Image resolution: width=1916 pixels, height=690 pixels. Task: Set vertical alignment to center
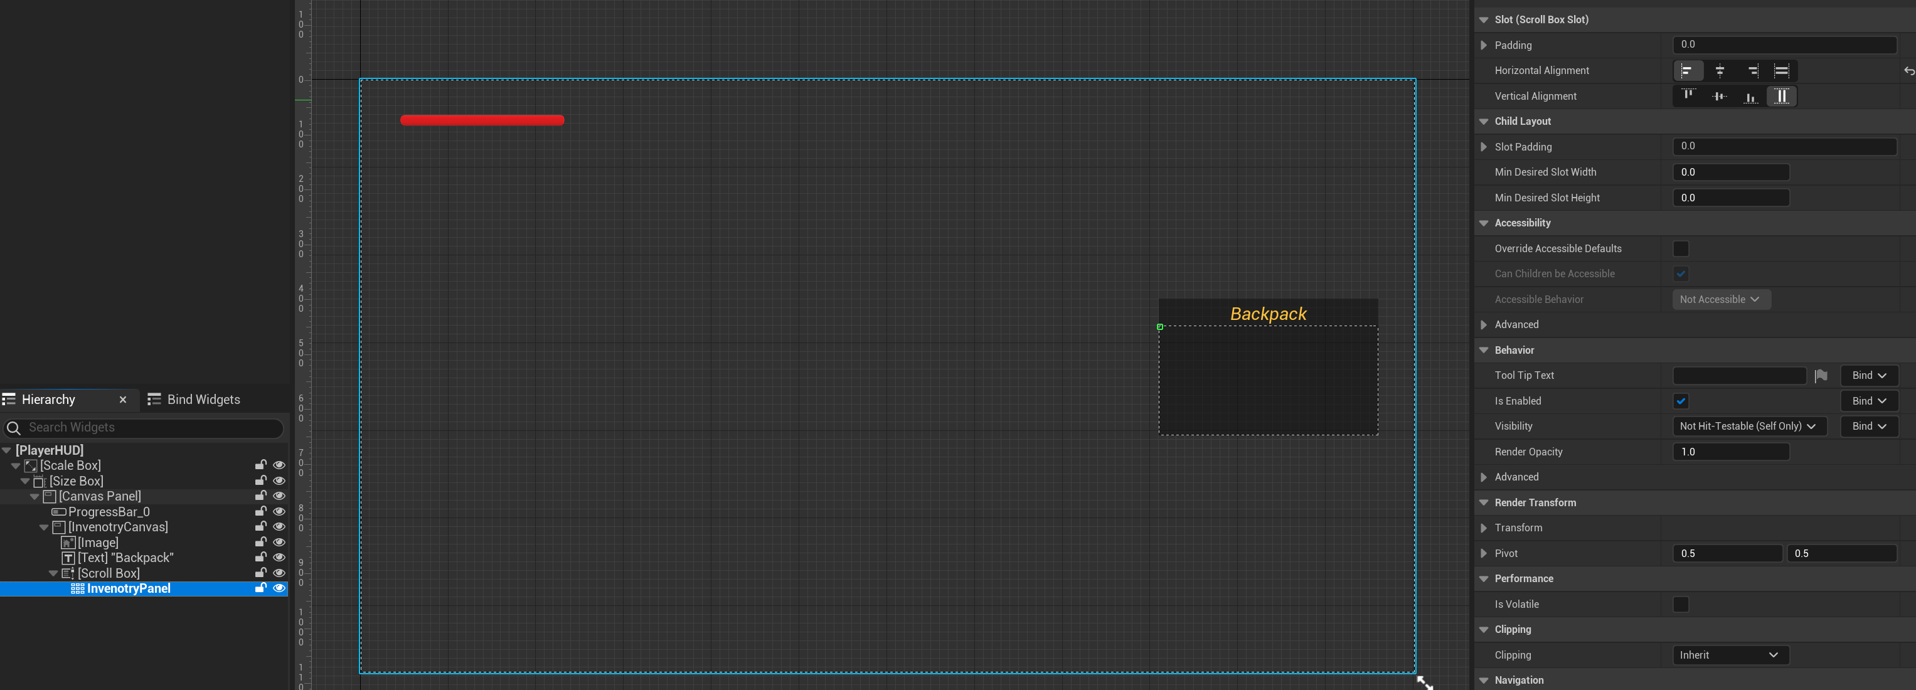click(1720, 96)
